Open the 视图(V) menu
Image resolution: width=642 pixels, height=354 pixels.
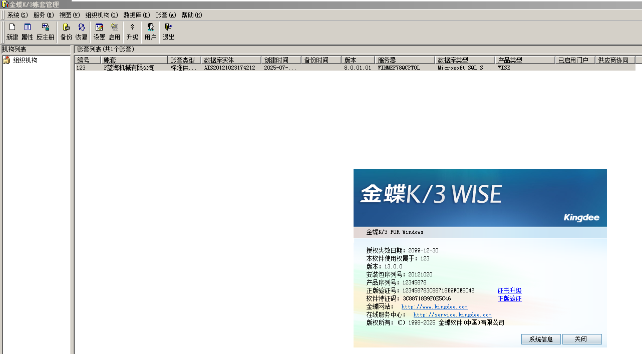(x=69, y=15)
